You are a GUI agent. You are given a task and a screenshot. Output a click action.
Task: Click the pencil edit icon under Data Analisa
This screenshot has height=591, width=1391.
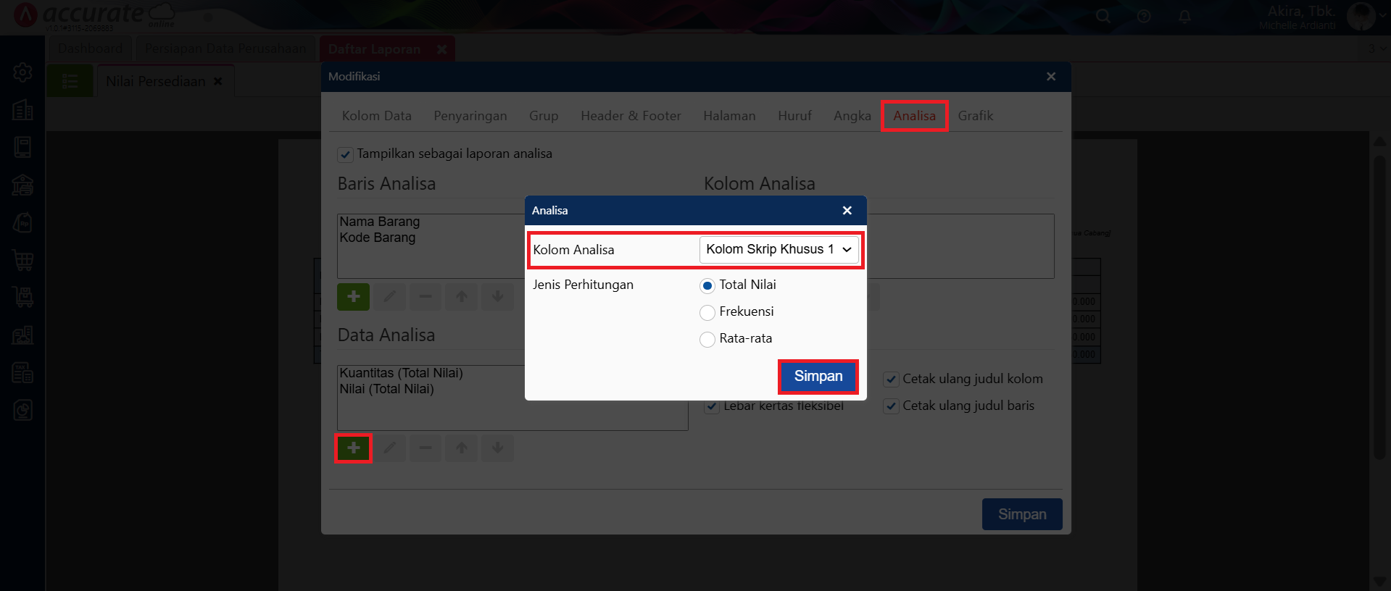[389, 448]
